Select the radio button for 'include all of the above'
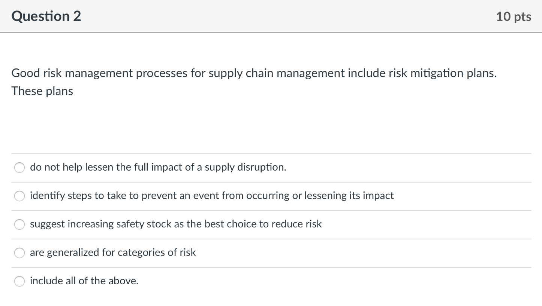This screenshot has width=542, height=306. coord(19,281)
